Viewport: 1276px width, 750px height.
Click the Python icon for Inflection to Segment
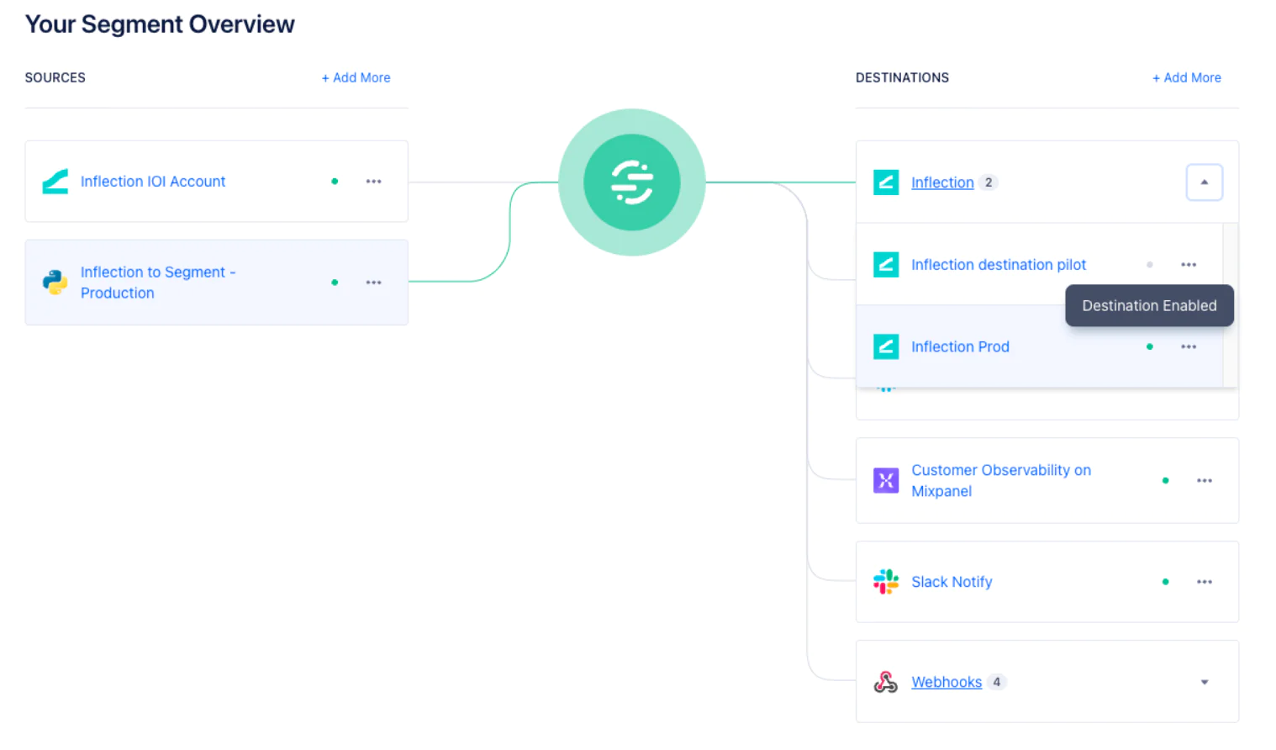[55, 283]
